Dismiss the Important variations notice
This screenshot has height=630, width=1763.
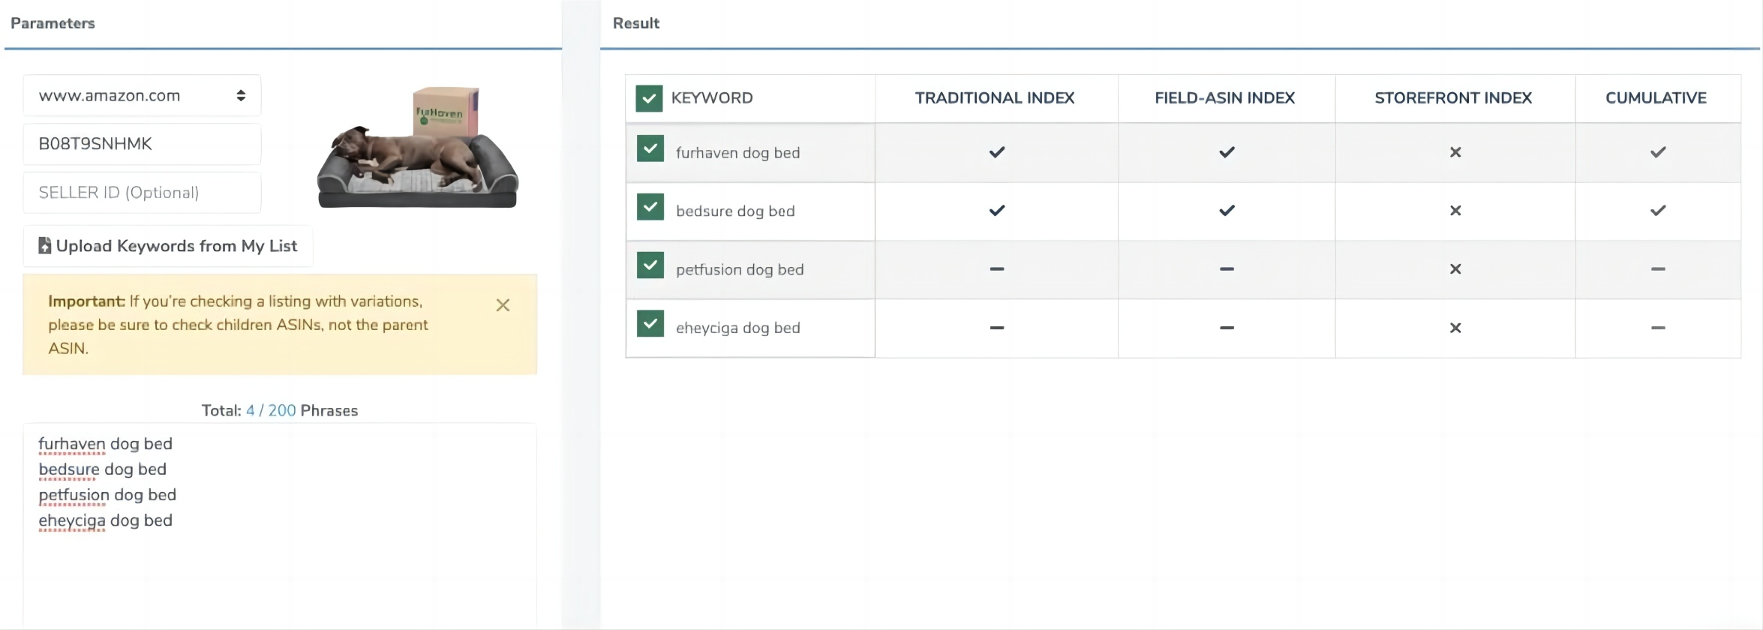pyautogui.click(x=503, y=305)
